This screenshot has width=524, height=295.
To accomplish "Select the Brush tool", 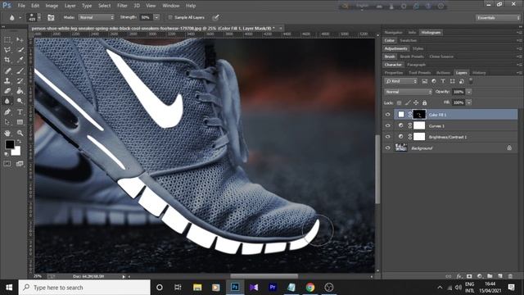I will click(x=20, y=71).
